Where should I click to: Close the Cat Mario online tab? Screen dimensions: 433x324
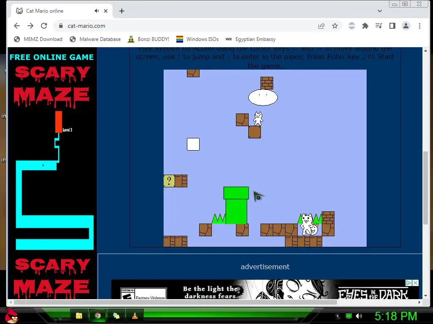pos(105,11)
